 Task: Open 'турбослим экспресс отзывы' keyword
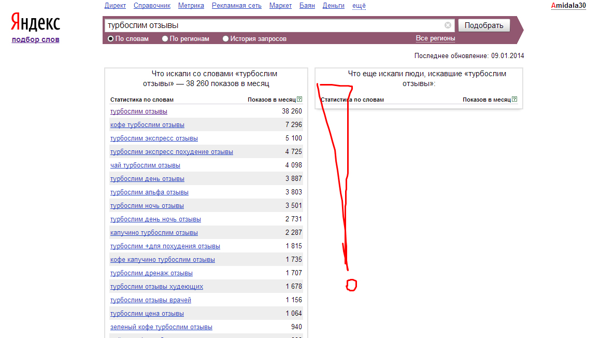(154, 138)
